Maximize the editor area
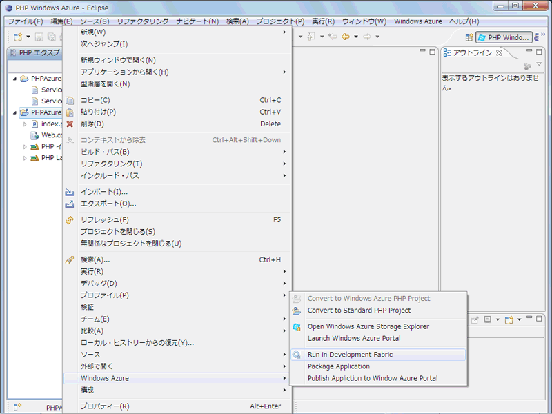Viewport: 552px width, 414px height. tap(433, 51)
